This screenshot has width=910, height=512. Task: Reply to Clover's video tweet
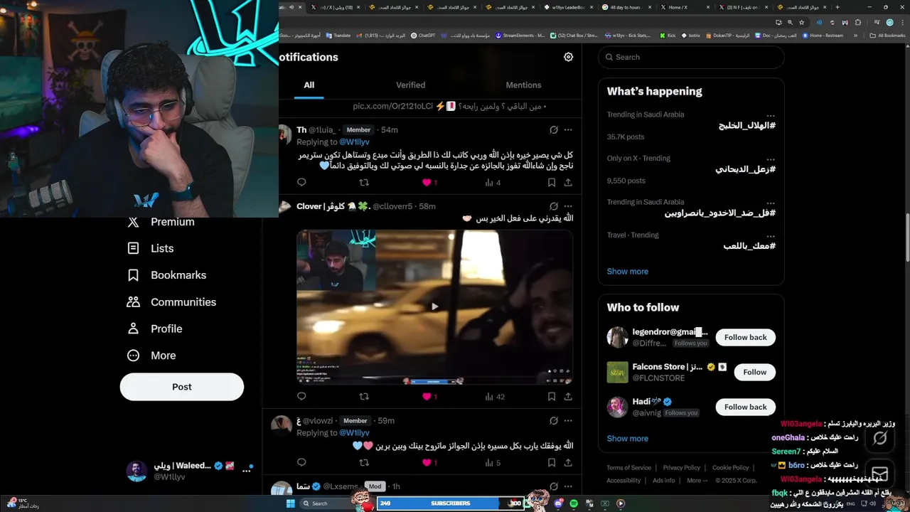click(x=301, y=397)
